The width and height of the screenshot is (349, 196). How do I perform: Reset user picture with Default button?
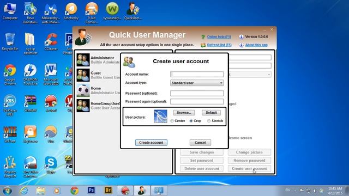pos(211,113)
